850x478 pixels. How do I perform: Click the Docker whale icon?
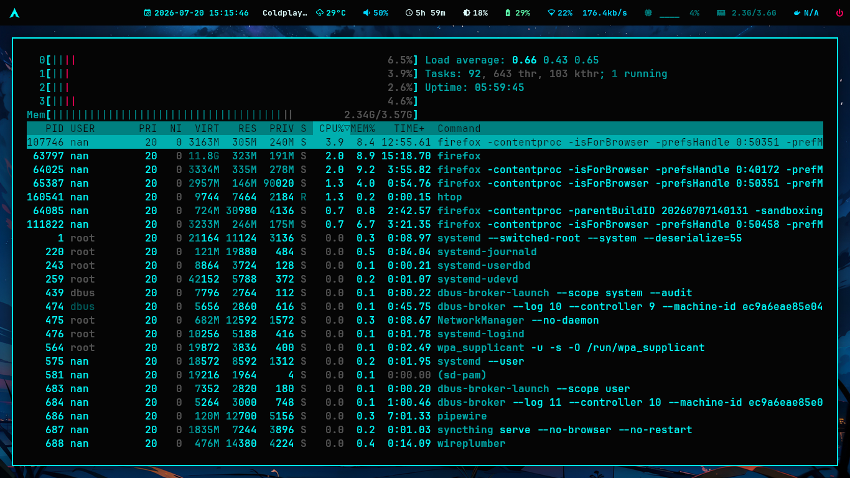[797, 13]
